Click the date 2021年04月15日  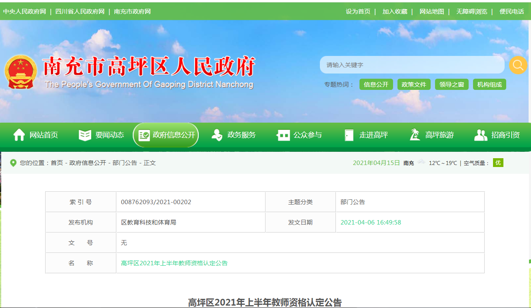coord(376,163)
